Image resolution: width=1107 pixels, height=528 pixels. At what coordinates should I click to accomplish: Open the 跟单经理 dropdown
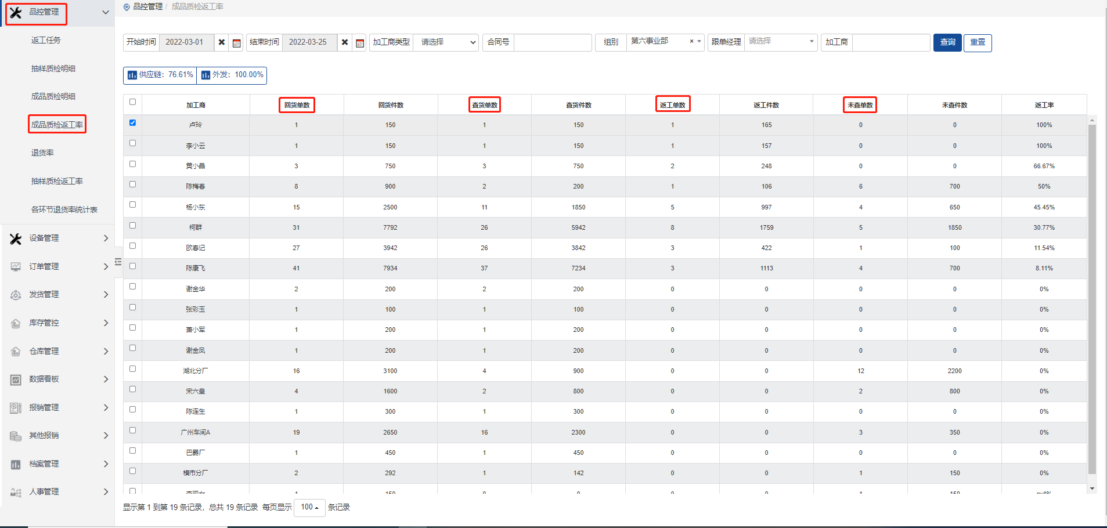point(780,42)
